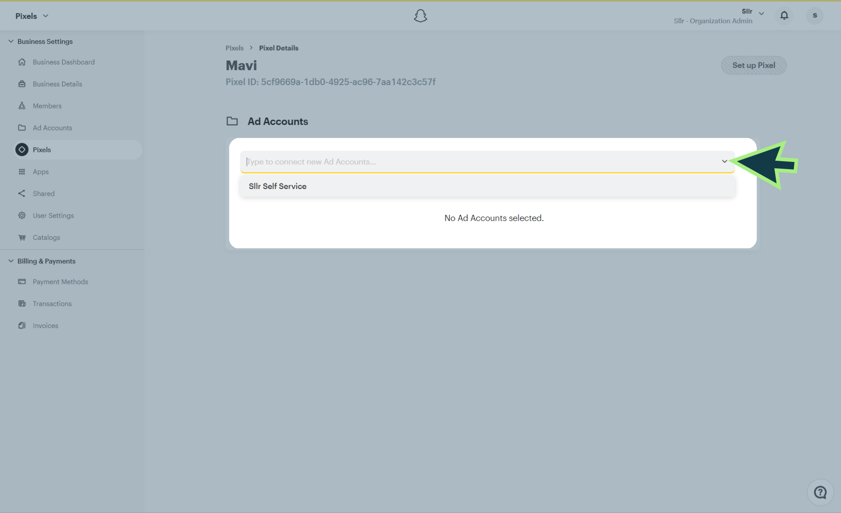Click the user avatar icon
Viewport: 841px width, 513px height.
click(815, 16)
